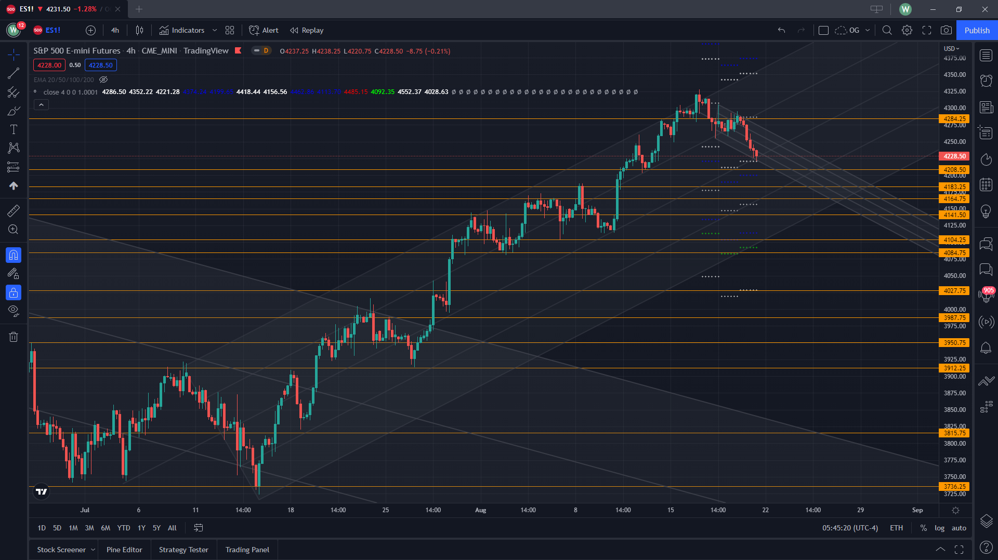This screenshot has width=998, height=560.
Task: Select the crosshair cursor tool
Action: [x=14, y=55]
